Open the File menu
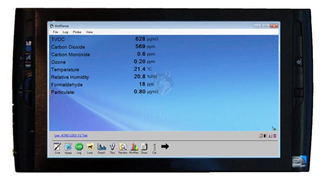 pyautogui.click(x=55, y=32)
